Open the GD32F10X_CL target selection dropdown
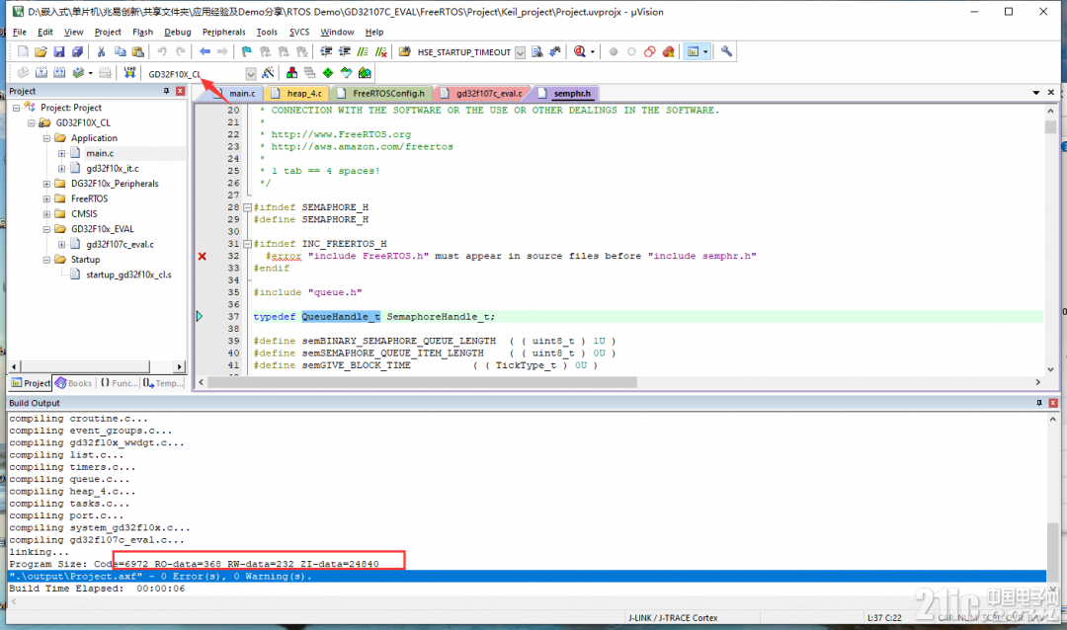 tap(251, 73)
